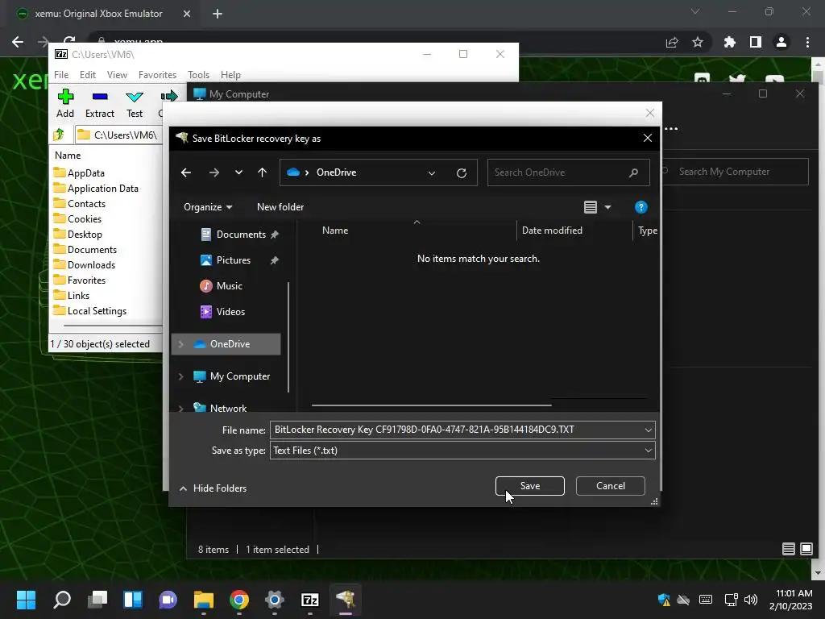The width and height of the screenshot is (825, 619).
Task: Click the view layout icon in Save dialog
Action: (590, 207)
